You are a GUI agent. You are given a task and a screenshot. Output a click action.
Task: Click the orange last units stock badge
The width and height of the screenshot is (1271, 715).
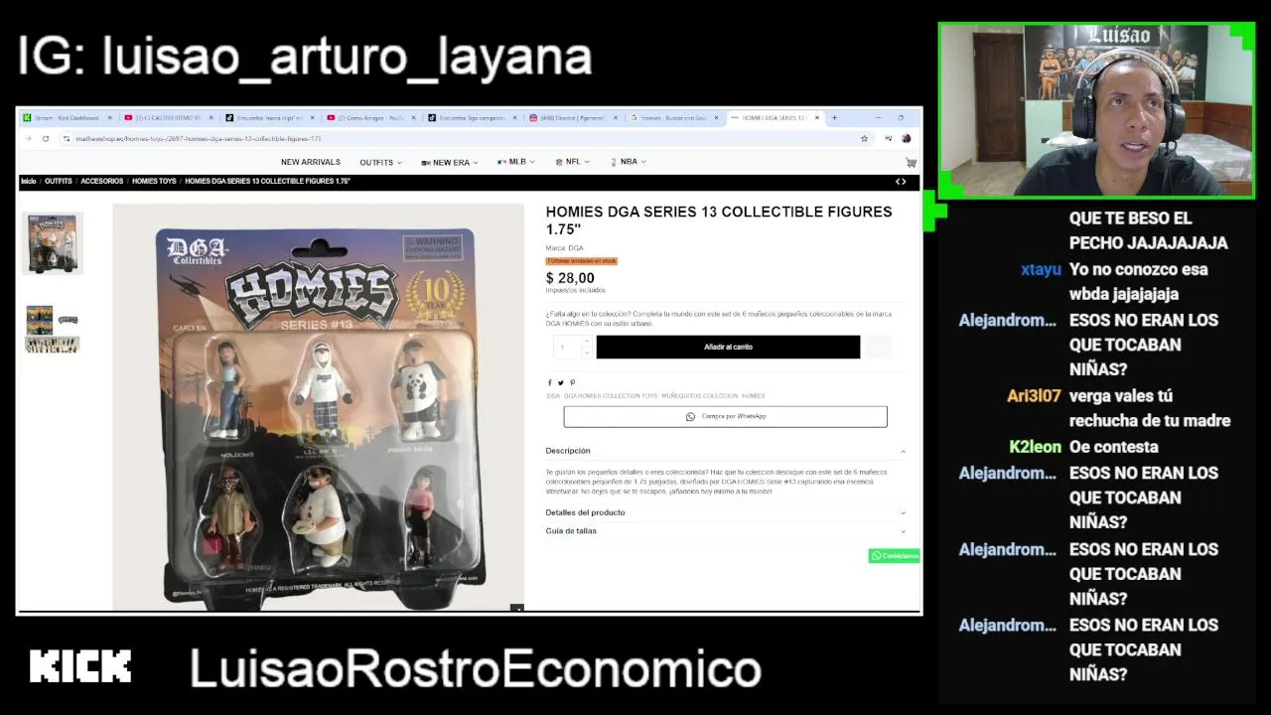tap(581, 261)
